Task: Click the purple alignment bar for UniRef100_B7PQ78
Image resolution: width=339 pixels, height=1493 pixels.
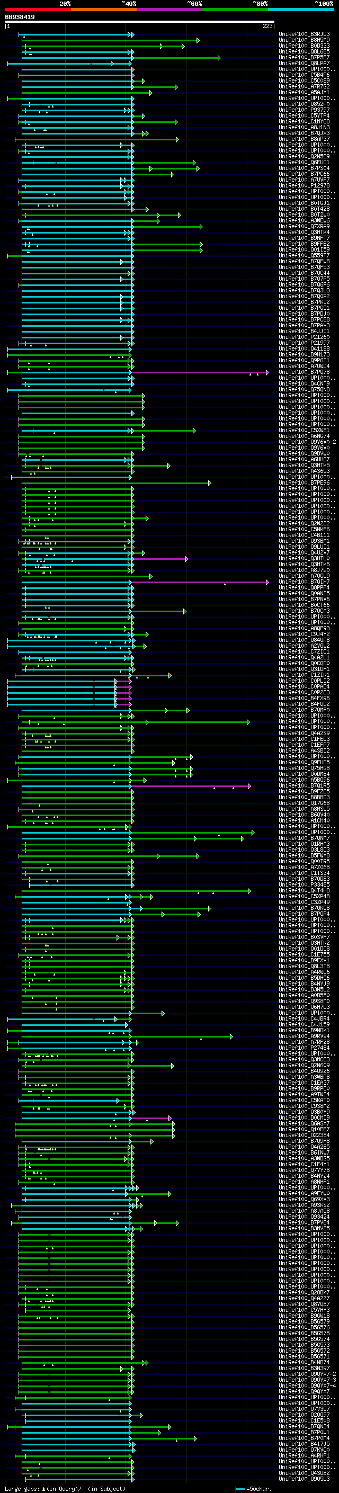Action: (x=201, y=372)
